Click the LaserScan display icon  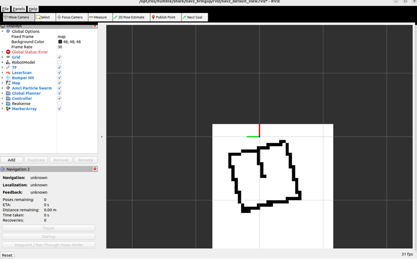(x=8, y=73)
